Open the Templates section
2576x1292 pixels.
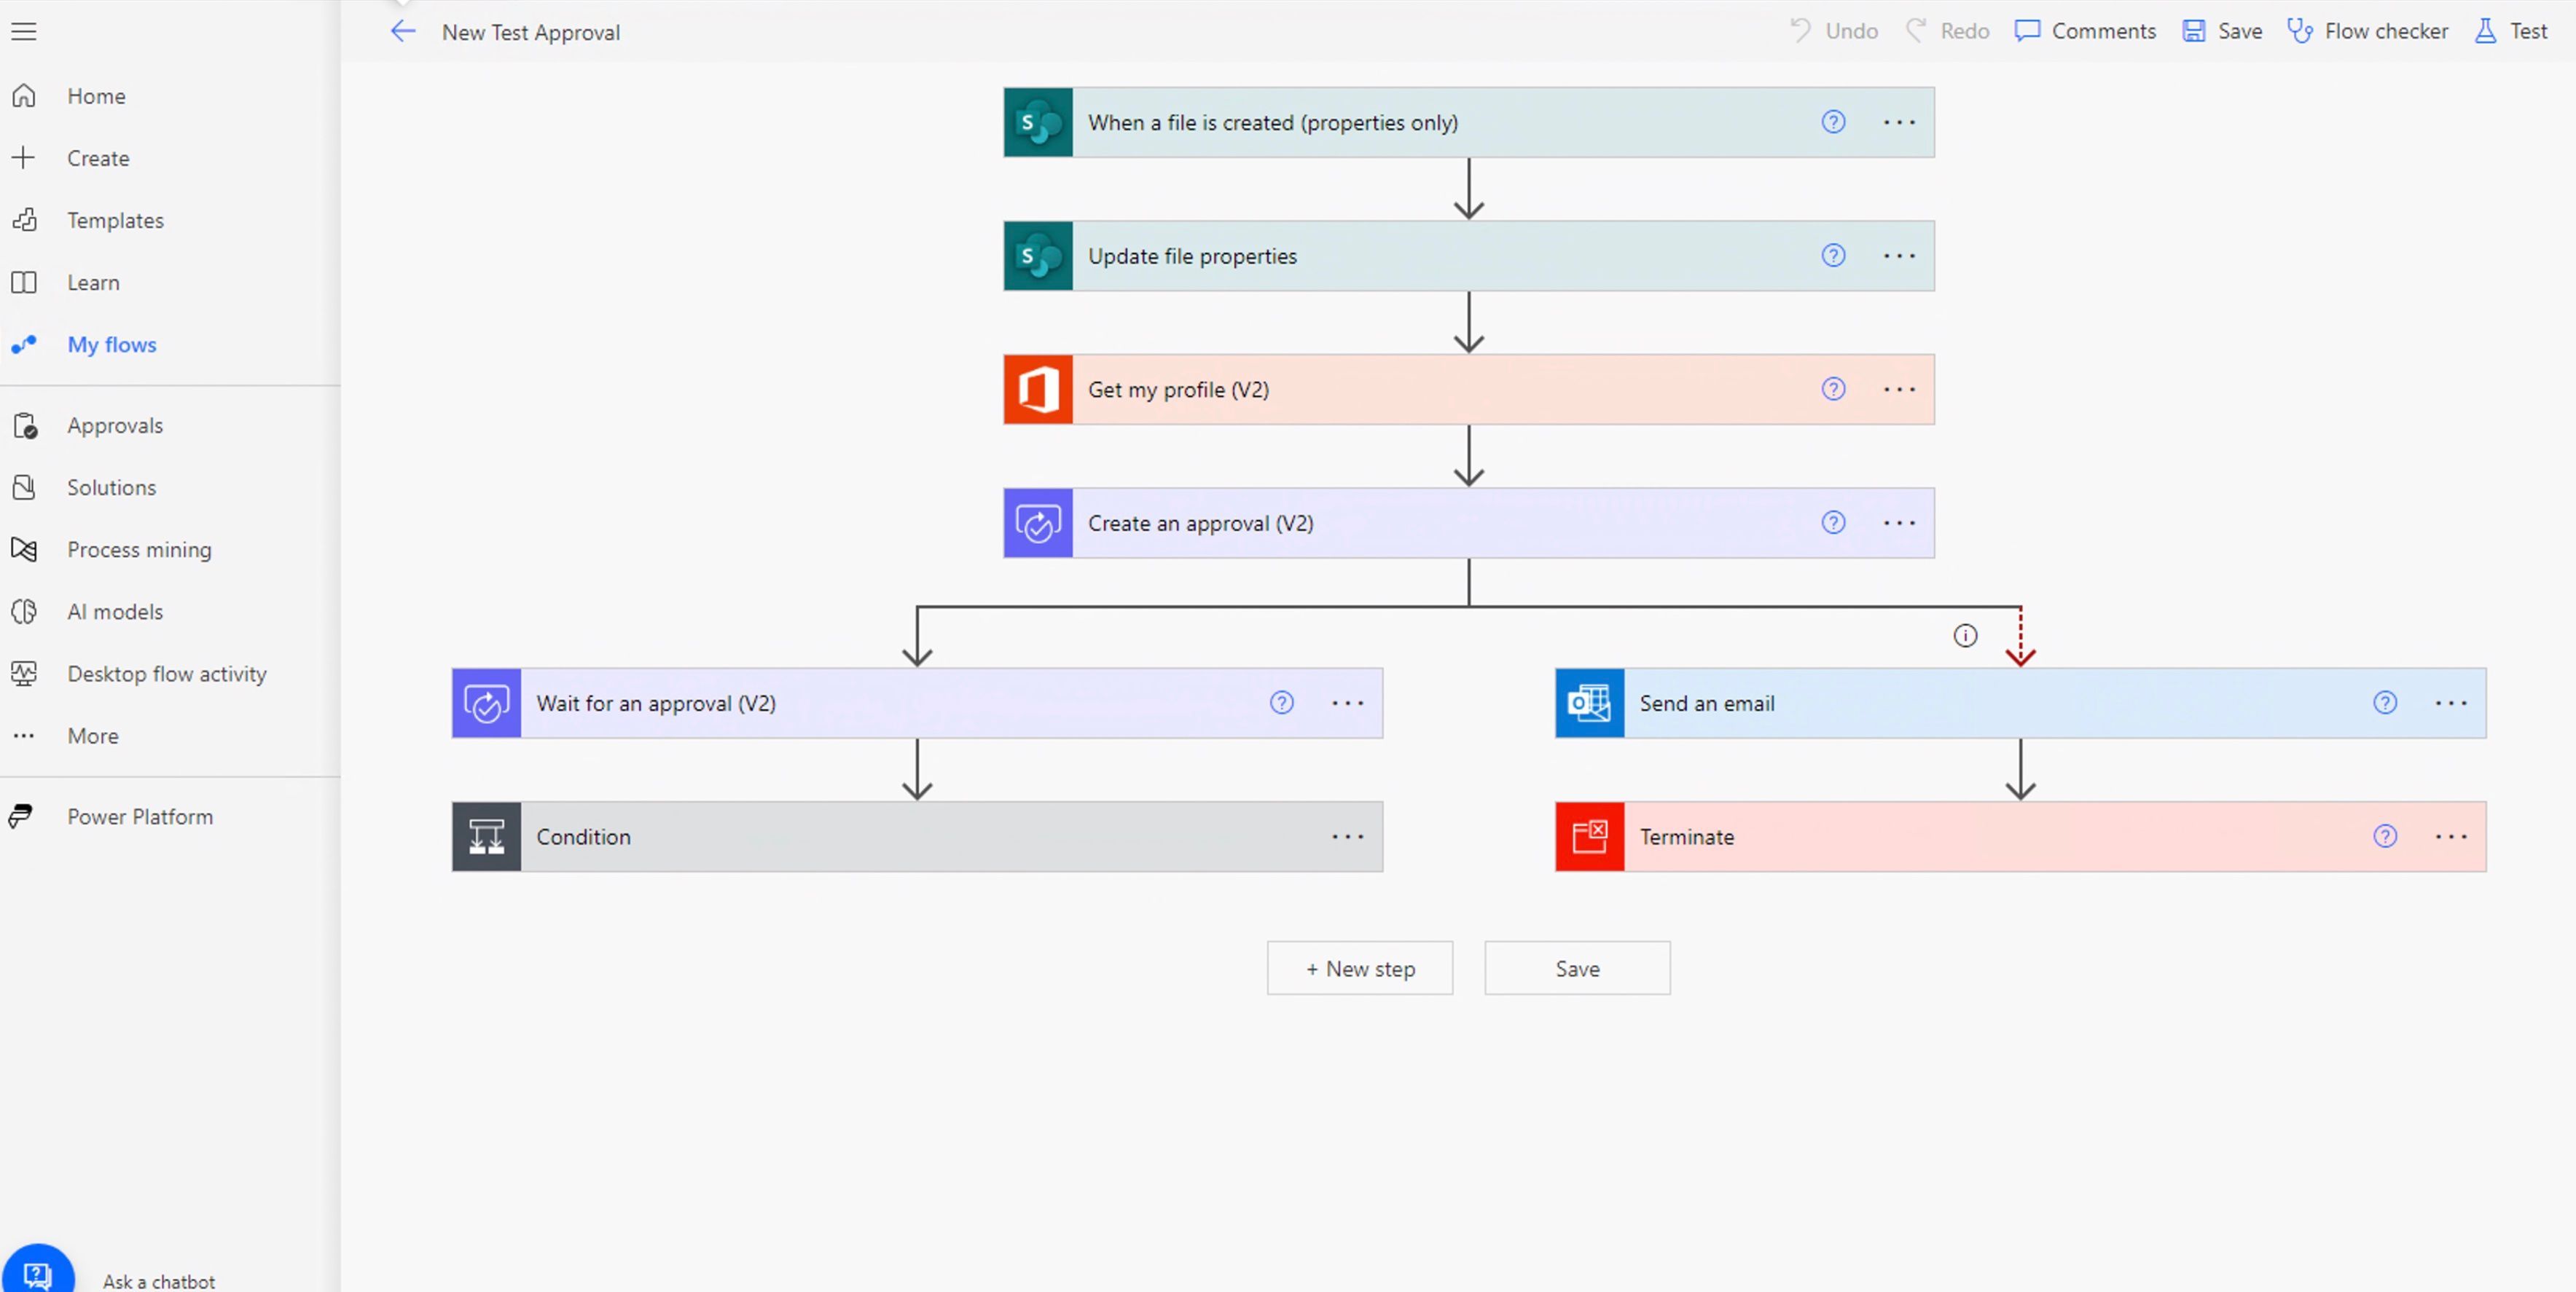[x=115, y=220]
